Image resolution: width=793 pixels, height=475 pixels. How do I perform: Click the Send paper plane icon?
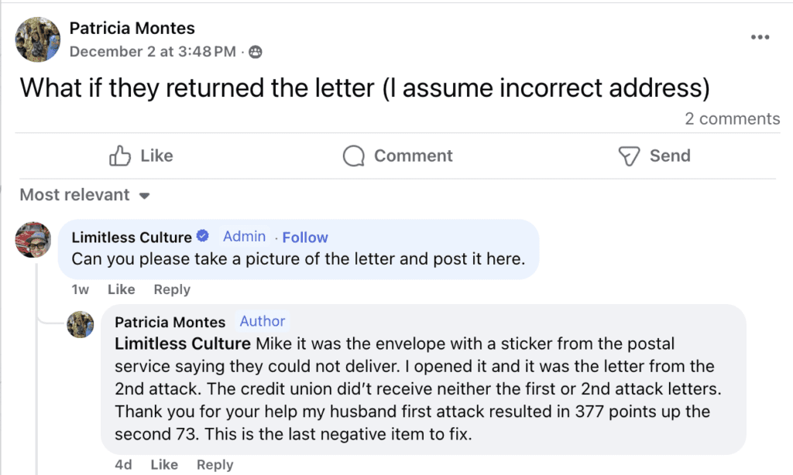point(628,156)
